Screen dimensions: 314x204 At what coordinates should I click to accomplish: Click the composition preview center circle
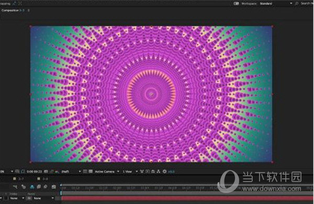(151, 94)
